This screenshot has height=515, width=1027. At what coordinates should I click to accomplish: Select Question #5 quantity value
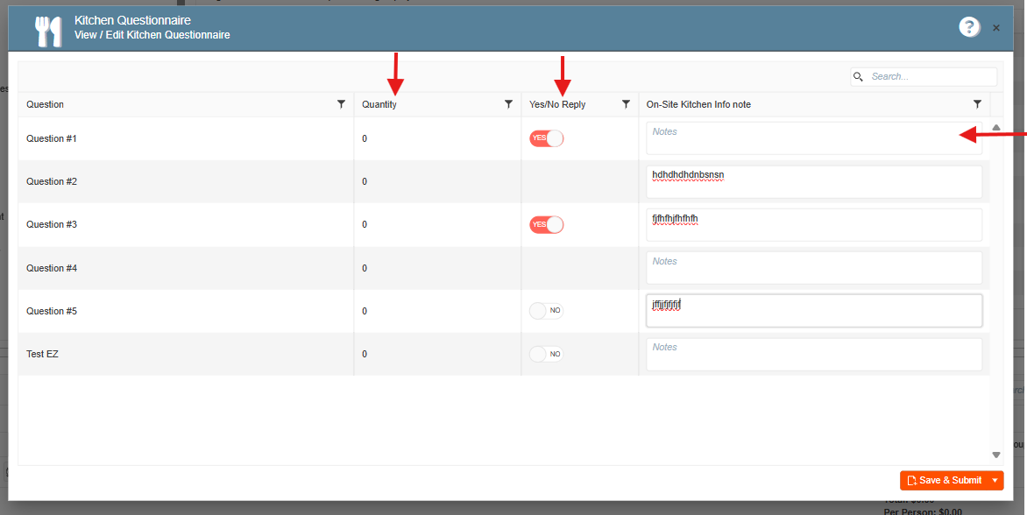[365, 311]
